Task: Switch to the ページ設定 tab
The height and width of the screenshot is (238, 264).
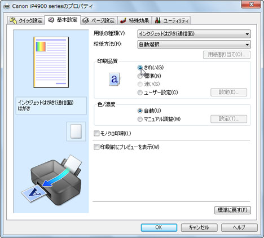Action: coord(99,20)
